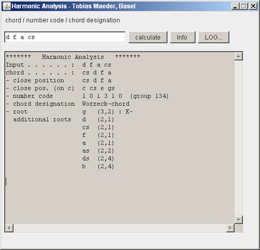Click the 'close pos. (on c)' label
The image size is (260, 250).
pyautogui.click(x=44, y=88)
